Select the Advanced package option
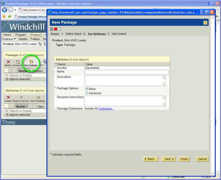This screenshot has width=221, height=180. tap(87, 93)
